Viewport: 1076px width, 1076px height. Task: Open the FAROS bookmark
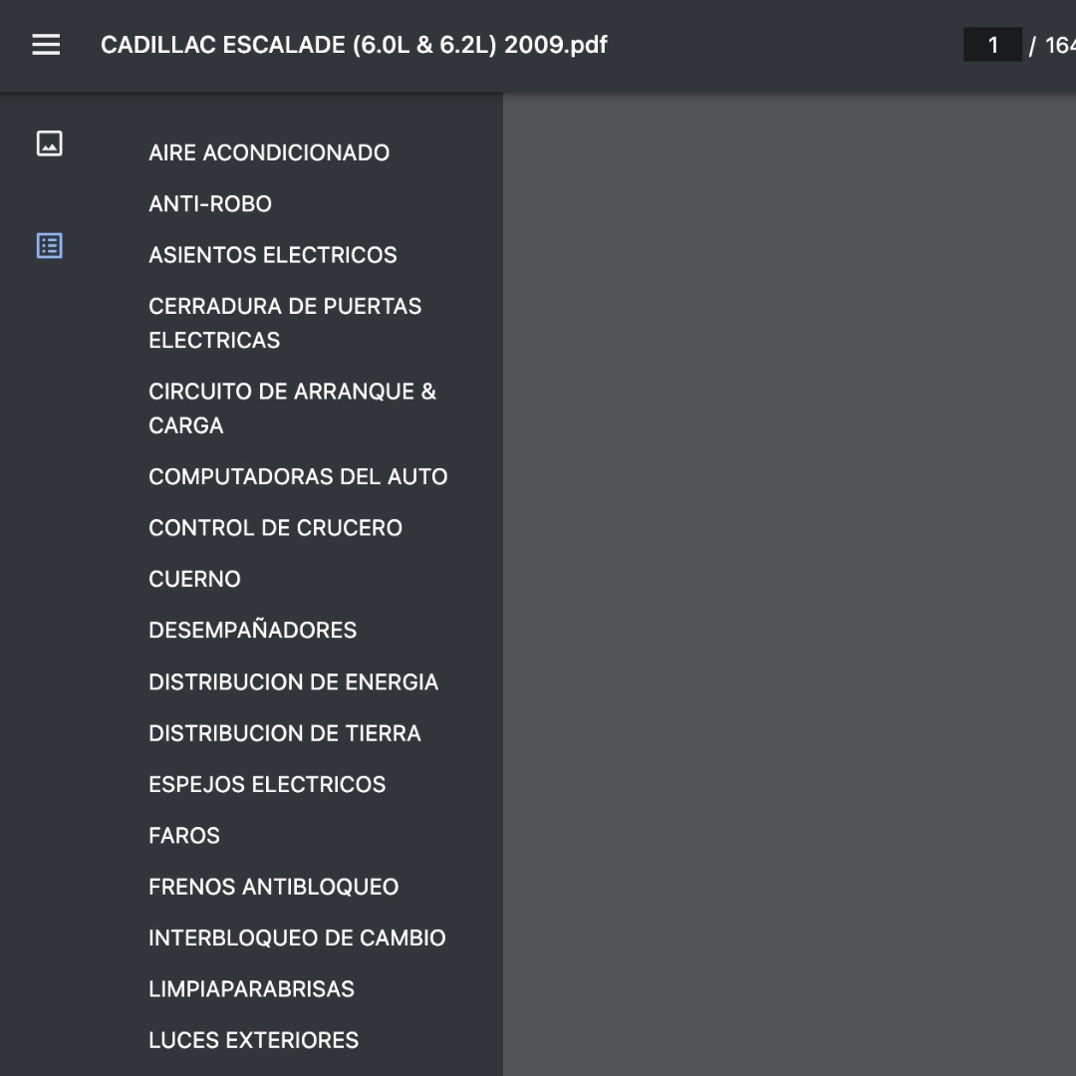184,835
